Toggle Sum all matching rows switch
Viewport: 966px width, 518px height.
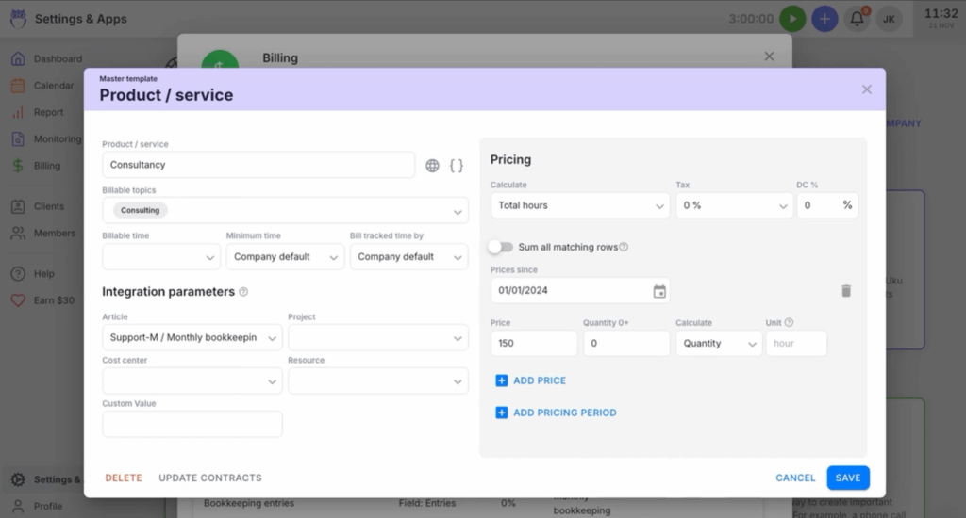tap(500, 247)
